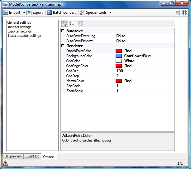Click the Property Pages icon
The image size is (191, 169).
(x=80, y=24)
